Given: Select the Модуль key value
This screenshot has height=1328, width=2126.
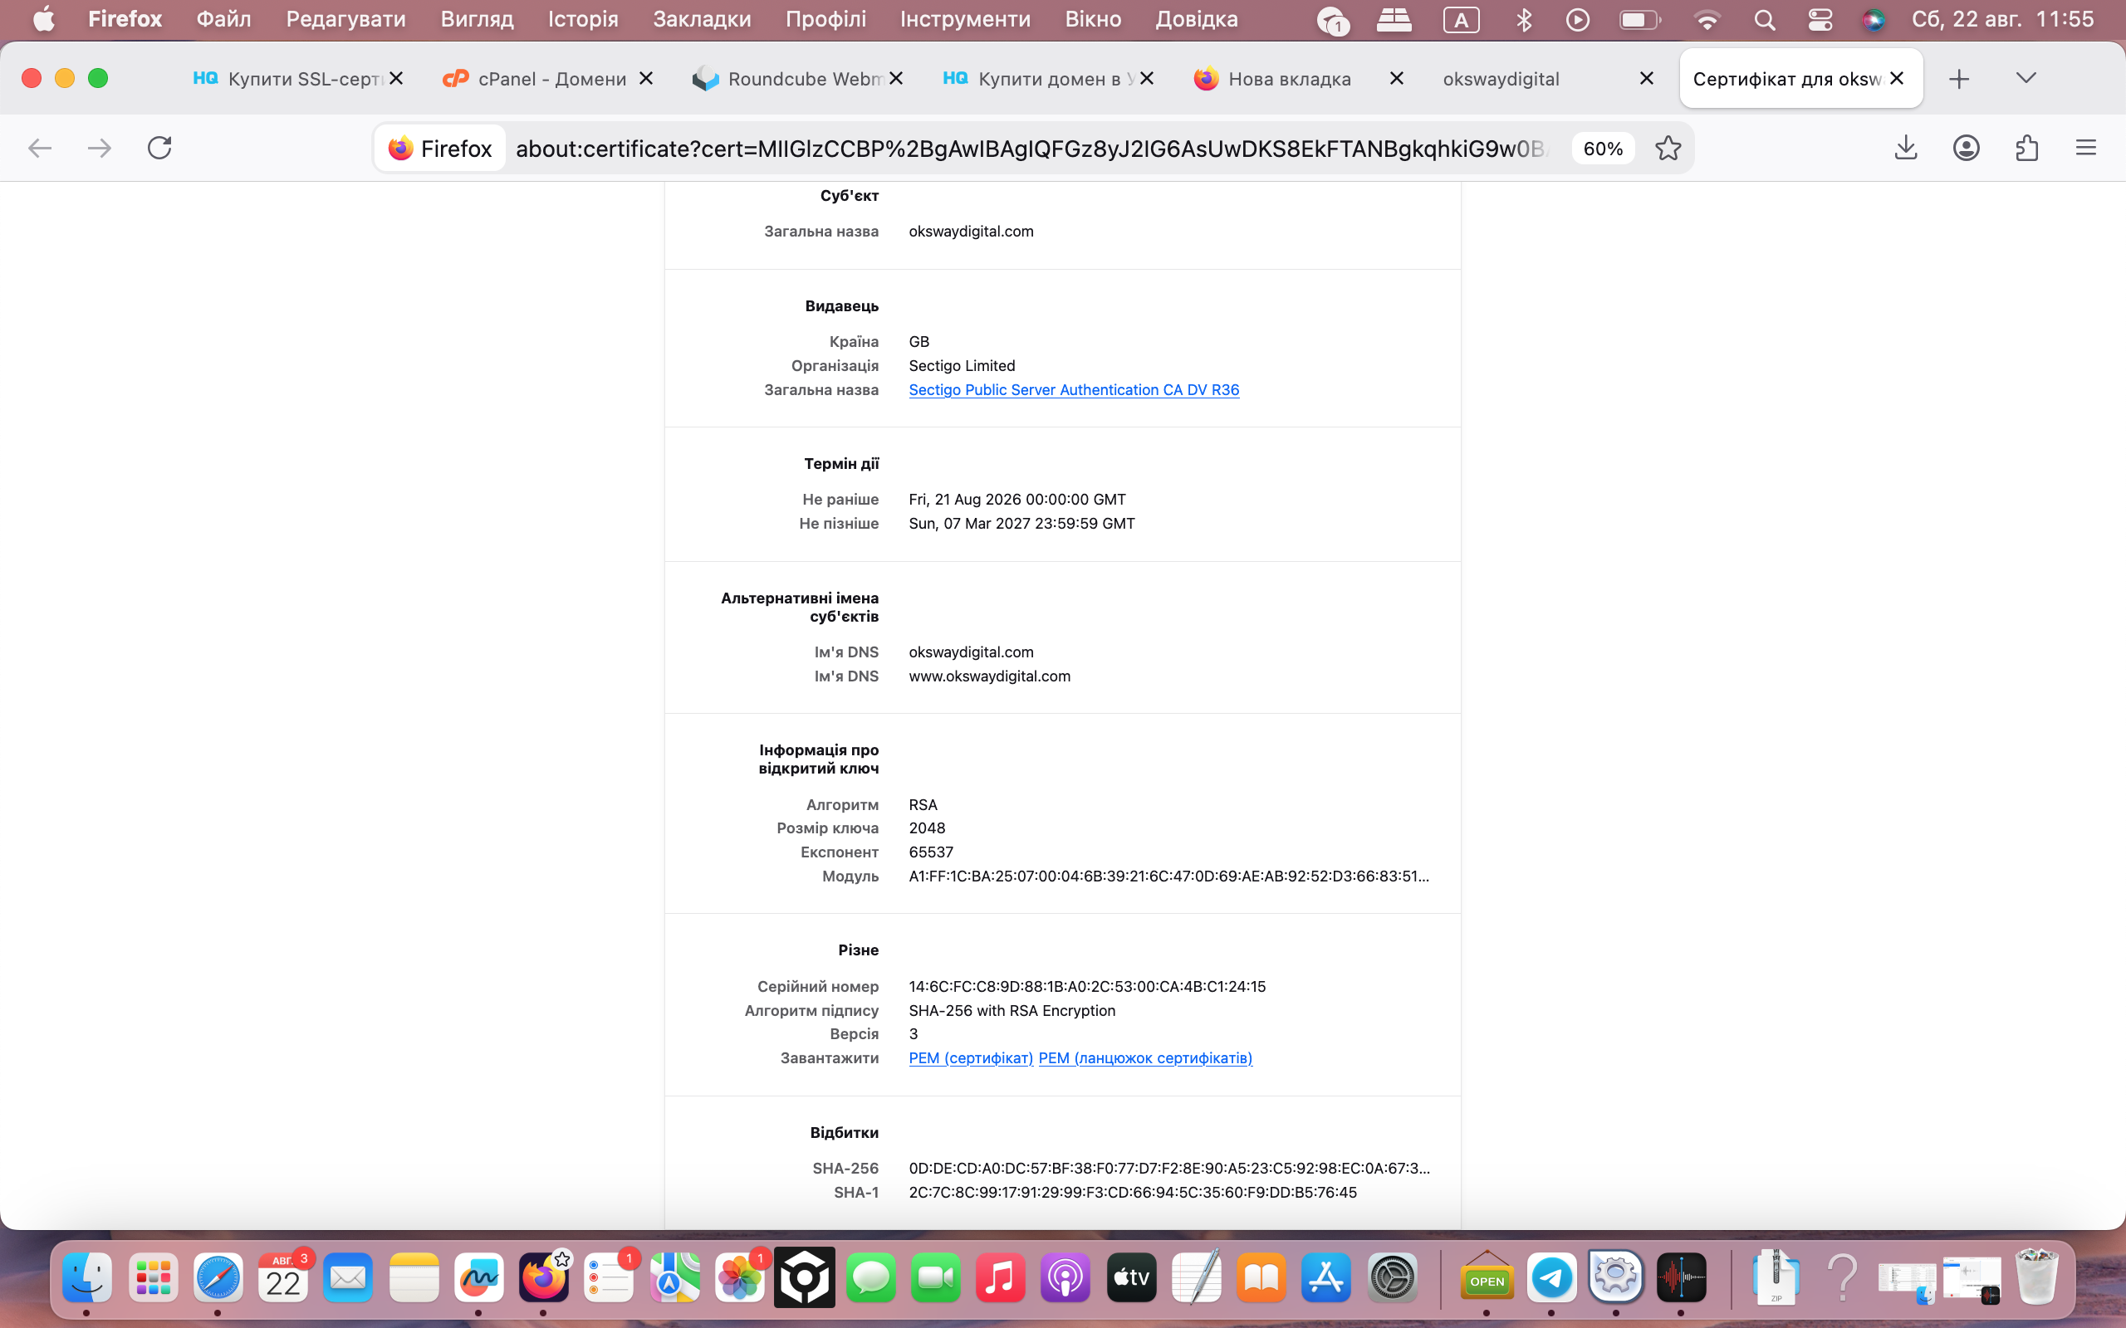Looking at the screenshot, I should [1168, 876].
